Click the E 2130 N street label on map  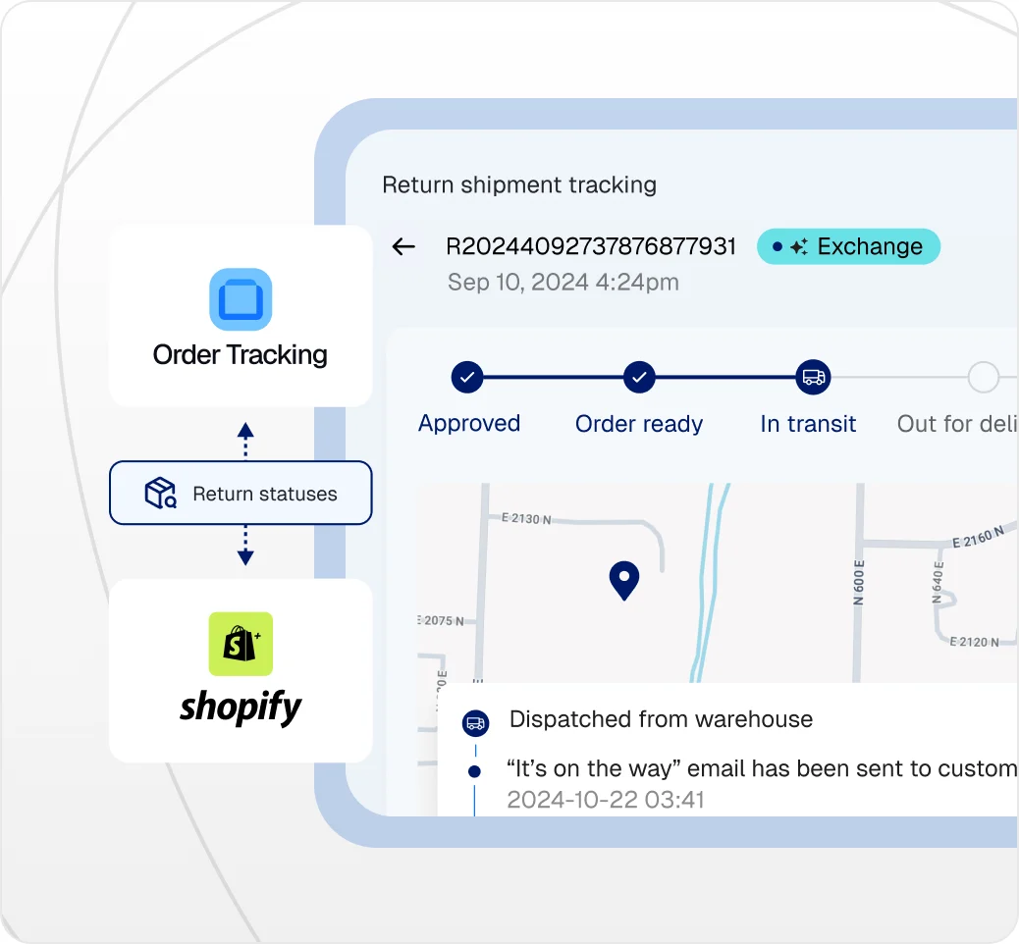tap(526, 518)
